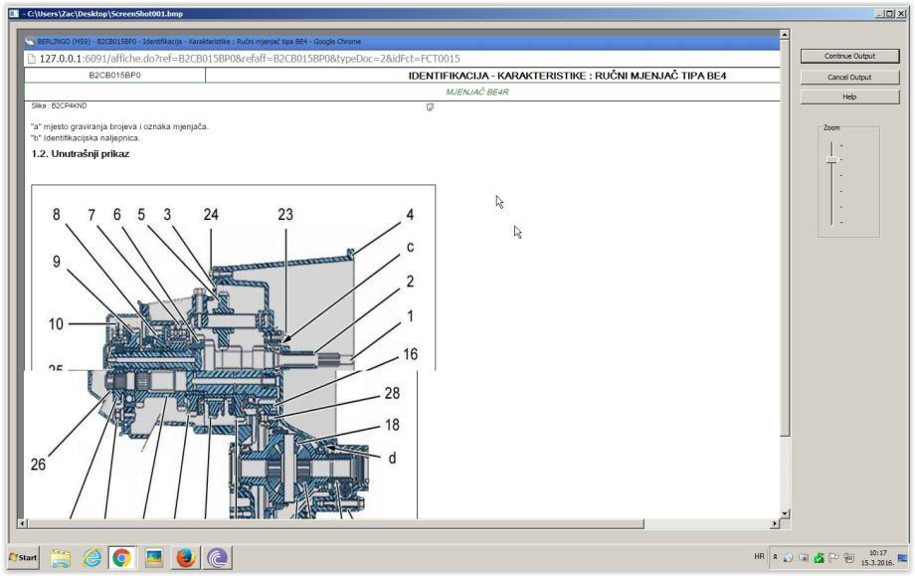Image resolution: width=915 pixels, height=576 pixels.
Task: Launch Firefox from the taskbar
Action: coord(186,558)
